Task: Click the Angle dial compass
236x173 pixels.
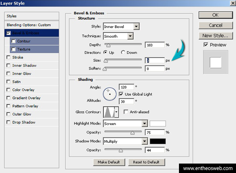Action: 109,93
